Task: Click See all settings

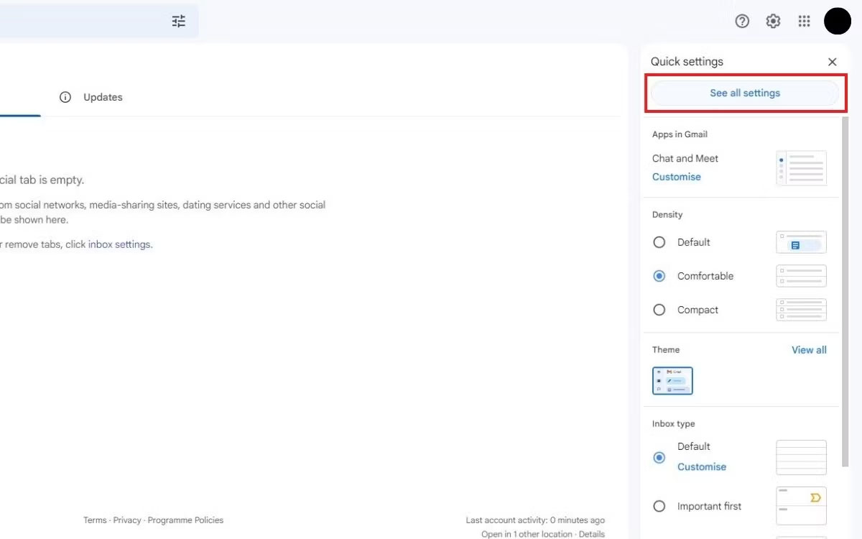Action: click(x=745, y=93)
